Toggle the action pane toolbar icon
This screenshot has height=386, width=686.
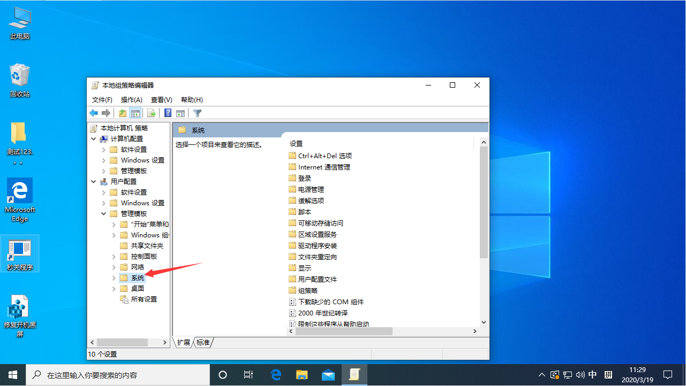coord(180,113)
